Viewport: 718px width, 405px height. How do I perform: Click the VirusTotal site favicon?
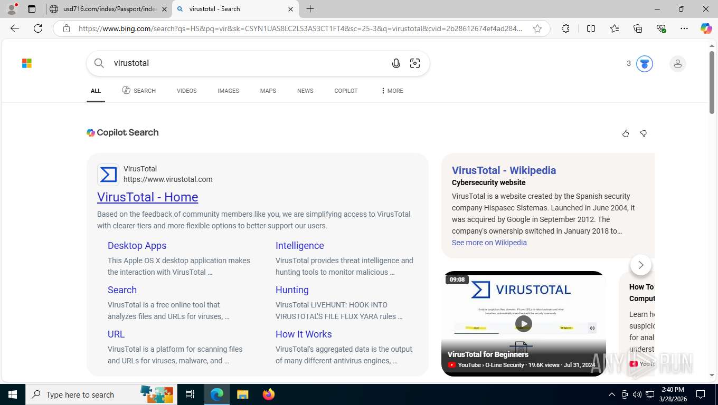pyautogui.click(x=108, y=175)
